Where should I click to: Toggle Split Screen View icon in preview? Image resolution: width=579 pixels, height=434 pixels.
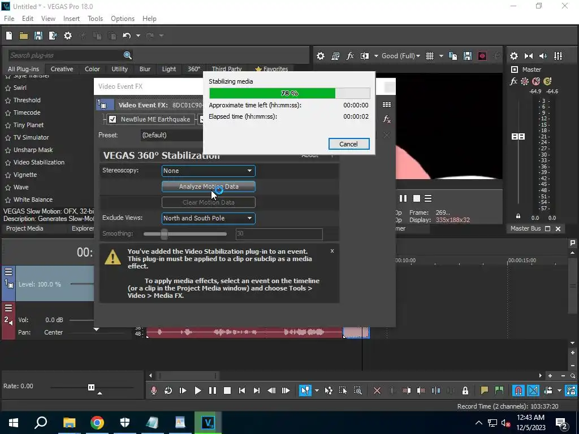365,56
